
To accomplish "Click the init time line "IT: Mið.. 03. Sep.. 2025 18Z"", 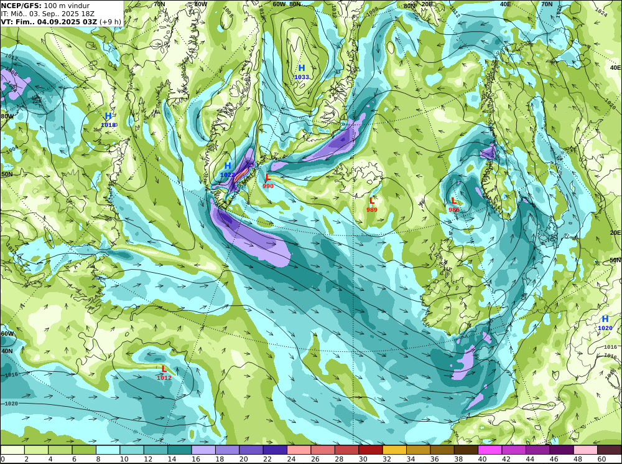I will (48, 14).
